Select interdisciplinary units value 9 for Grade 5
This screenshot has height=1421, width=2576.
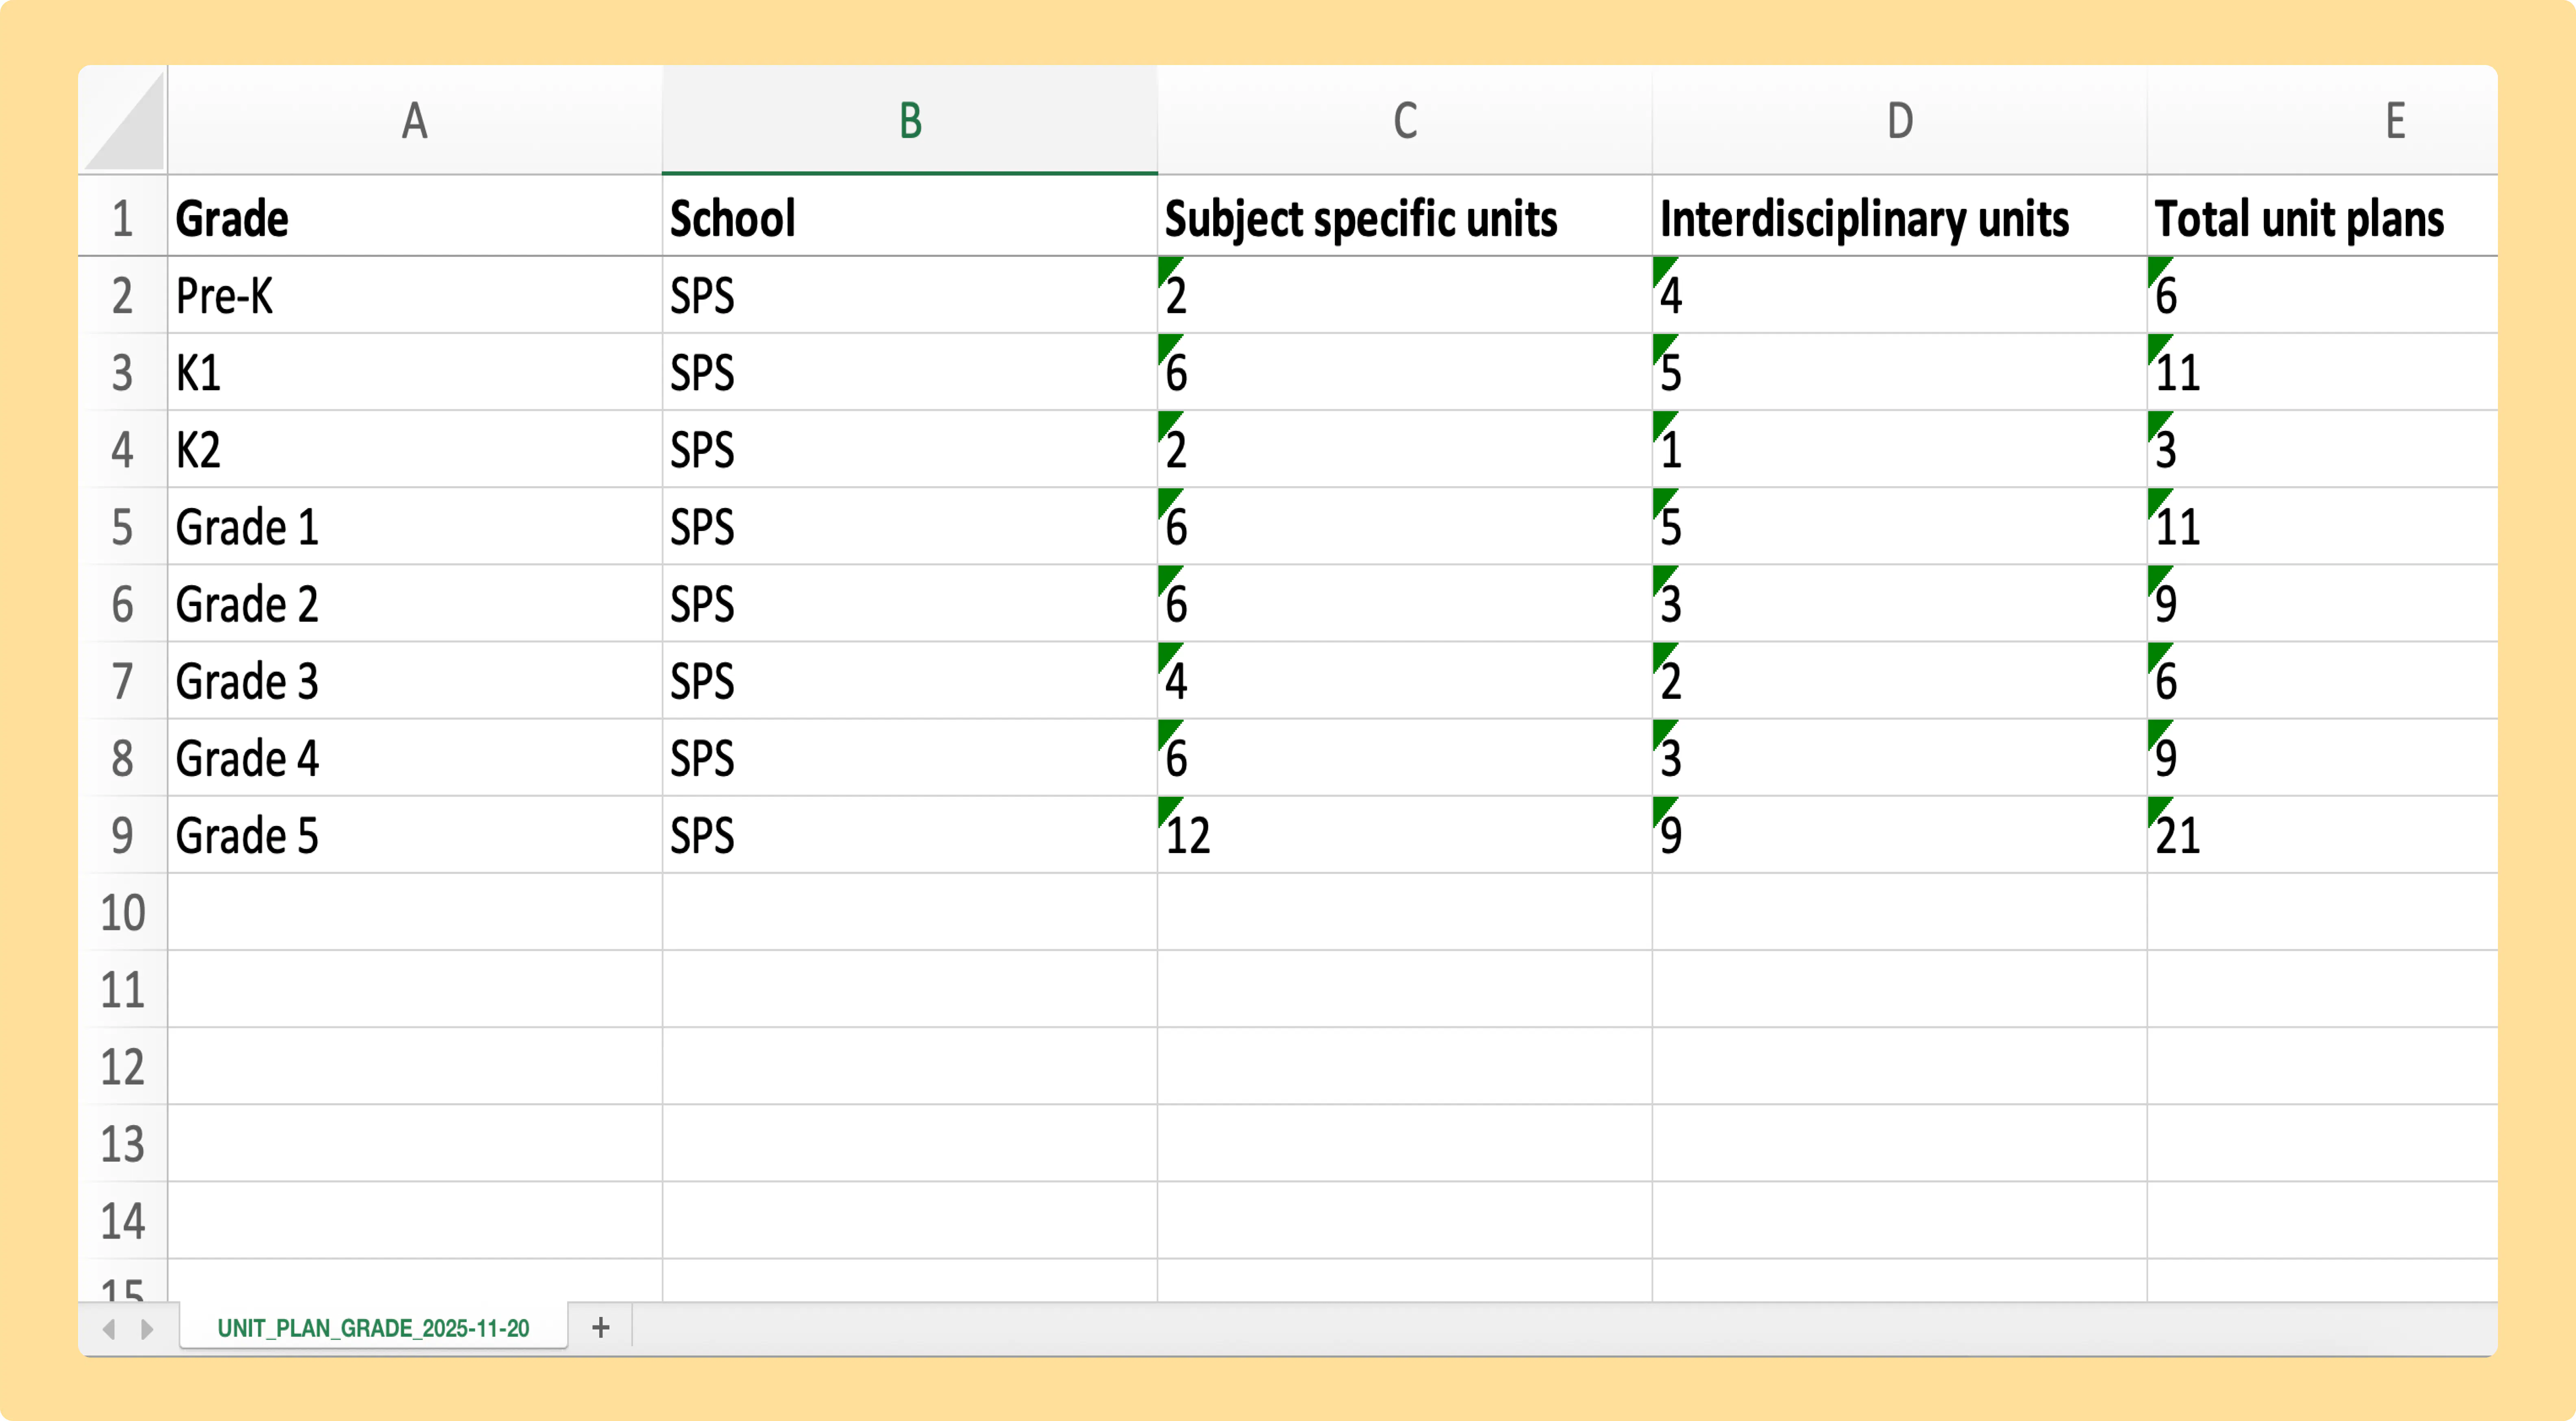pos(1900,834)
